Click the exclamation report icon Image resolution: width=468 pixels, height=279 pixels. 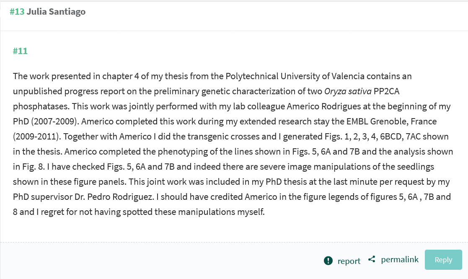click(328, 261)
